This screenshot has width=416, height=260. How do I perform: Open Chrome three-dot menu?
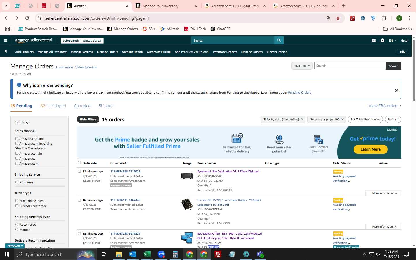tap(410, 18)
